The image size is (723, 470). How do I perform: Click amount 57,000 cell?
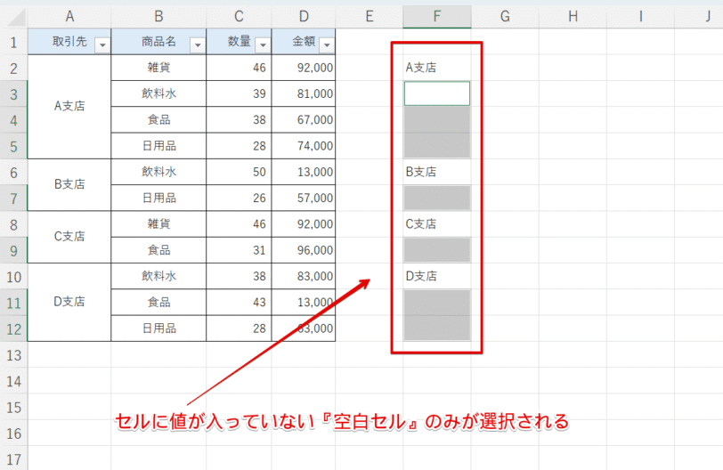click(x=304, y=199)
